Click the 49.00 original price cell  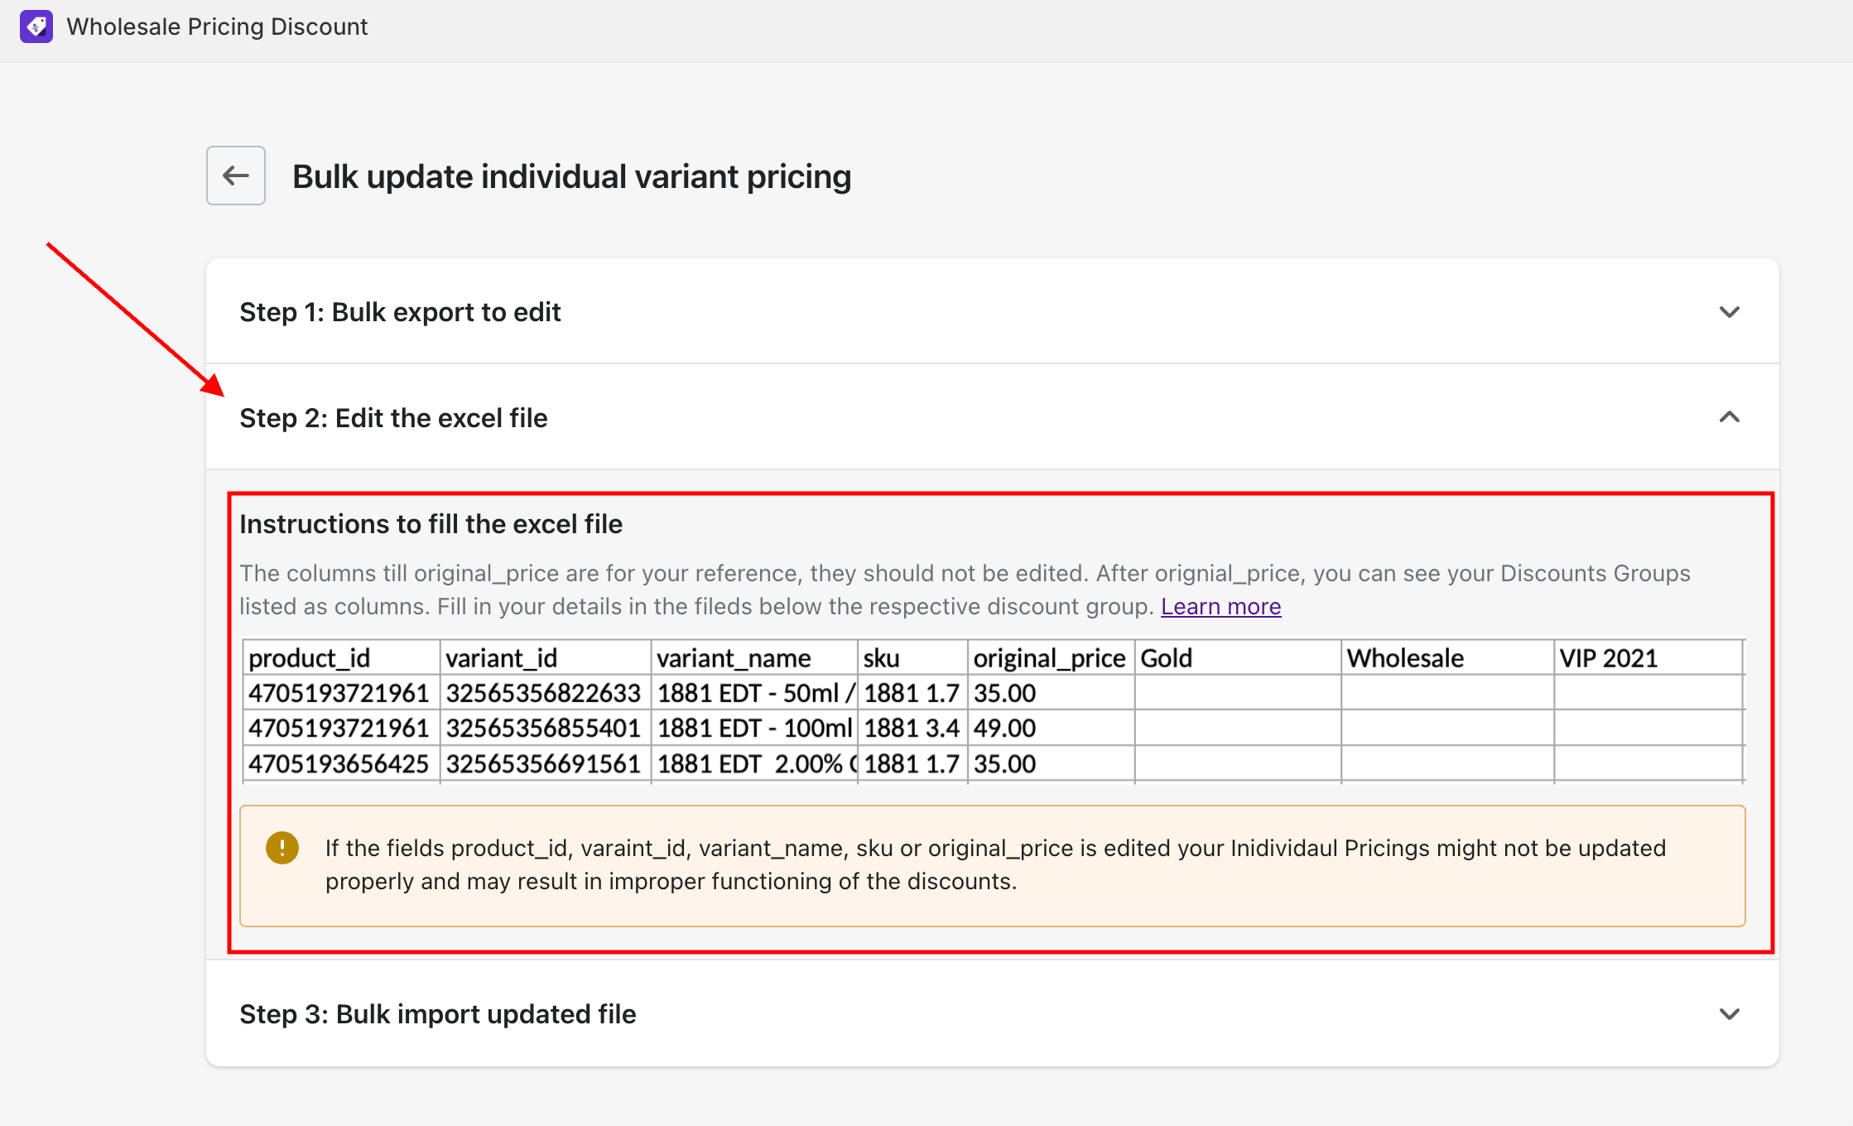click(1052, 728)
